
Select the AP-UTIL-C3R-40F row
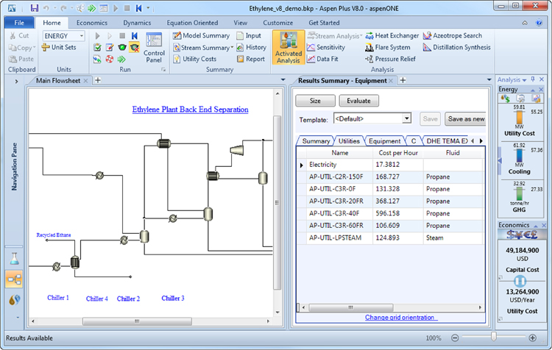391,213
